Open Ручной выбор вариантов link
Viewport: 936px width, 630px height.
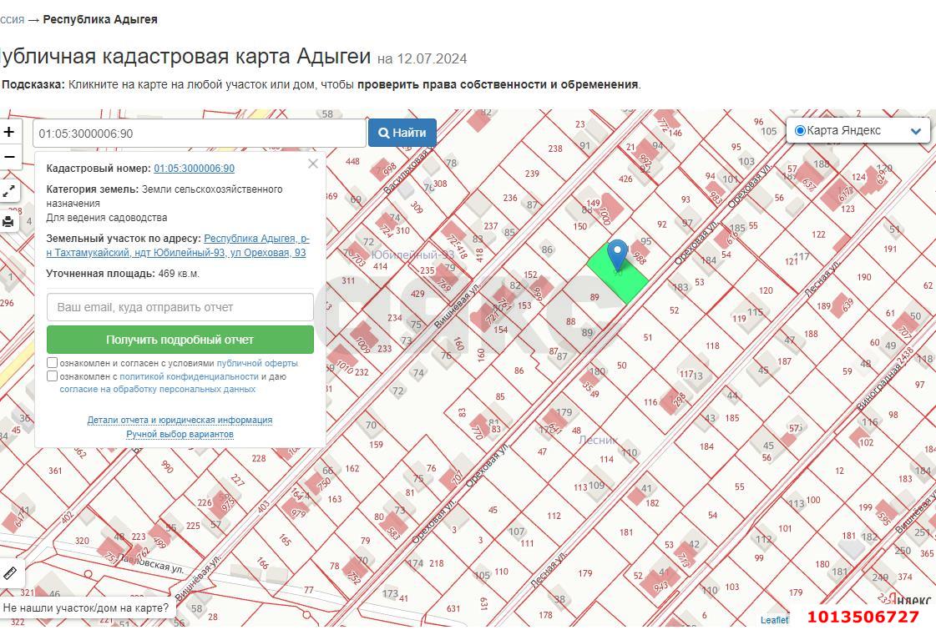pos(180,434)
